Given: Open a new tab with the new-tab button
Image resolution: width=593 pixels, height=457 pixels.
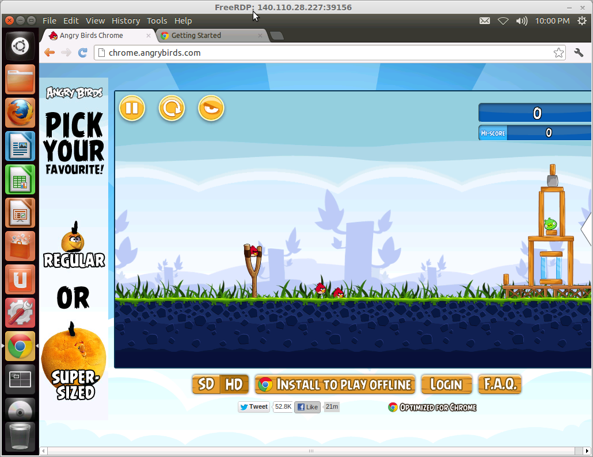Looking at the screenshot, I should point(277,36).
